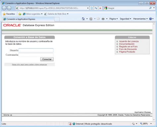
Task: Click the 'Listo' status bar text
Action: pyautogui.click(x=4, y=124)
